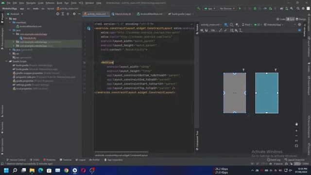
Task: Open the Terminal tool window
Action: coord(66,160)
